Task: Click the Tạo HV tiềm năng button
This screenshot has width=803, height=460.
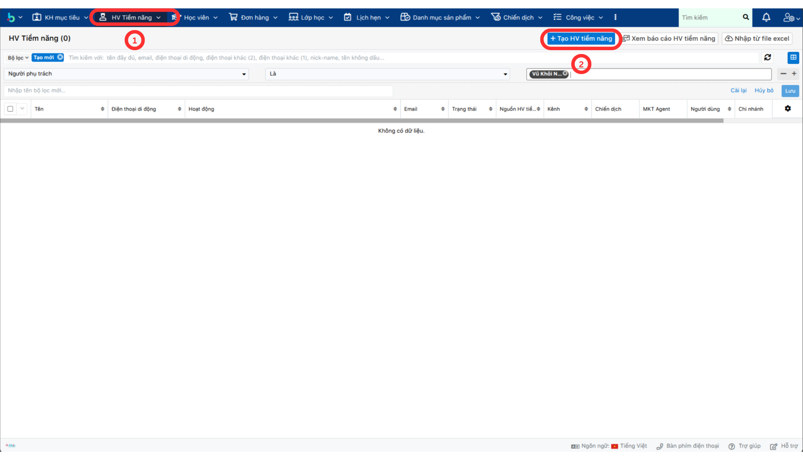Action: pos(581,38)
